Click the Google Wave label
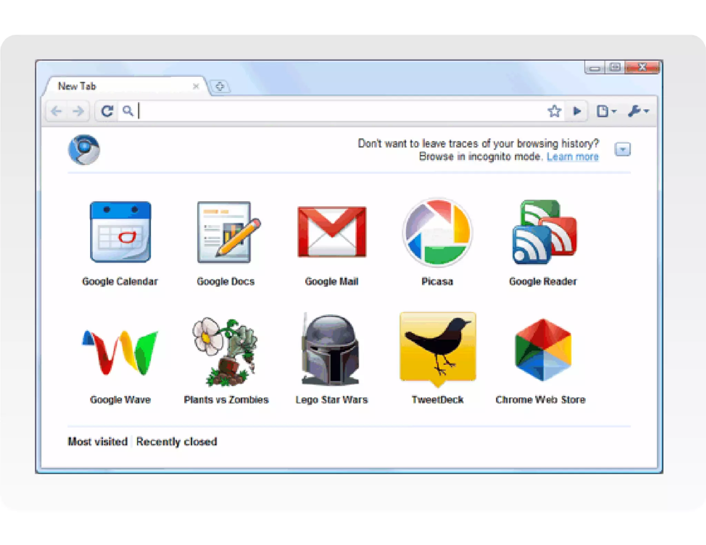The image size is (706, 545). pyautogui.click(x=120, y=400)
